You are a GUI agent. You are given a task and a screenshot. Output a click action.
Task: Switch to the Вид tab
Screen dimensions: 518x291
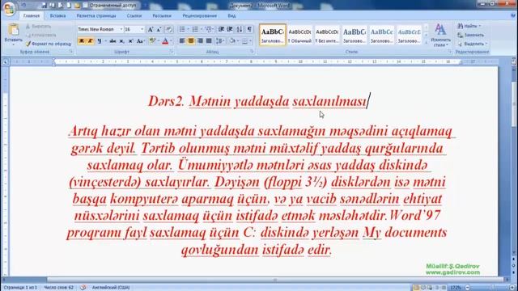[x=231, y=15]
